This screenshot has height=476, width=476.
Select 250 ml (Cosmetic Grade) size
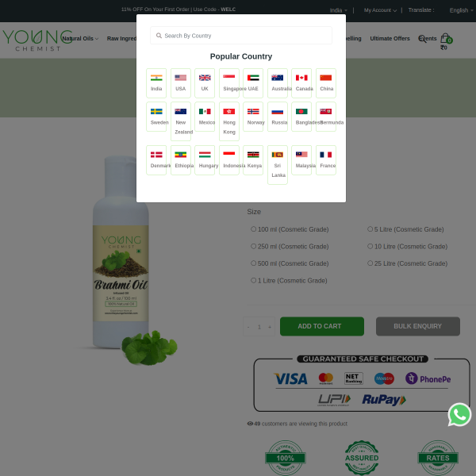254,246
